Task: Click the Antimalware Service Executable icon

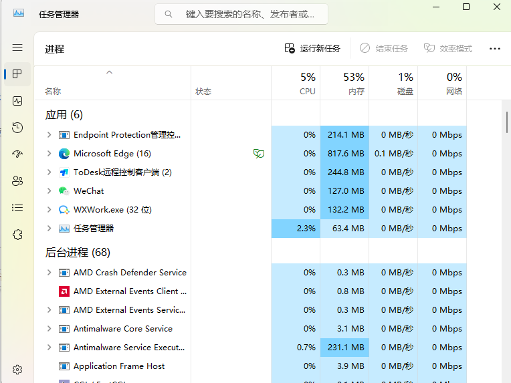Action: point(64,347)
